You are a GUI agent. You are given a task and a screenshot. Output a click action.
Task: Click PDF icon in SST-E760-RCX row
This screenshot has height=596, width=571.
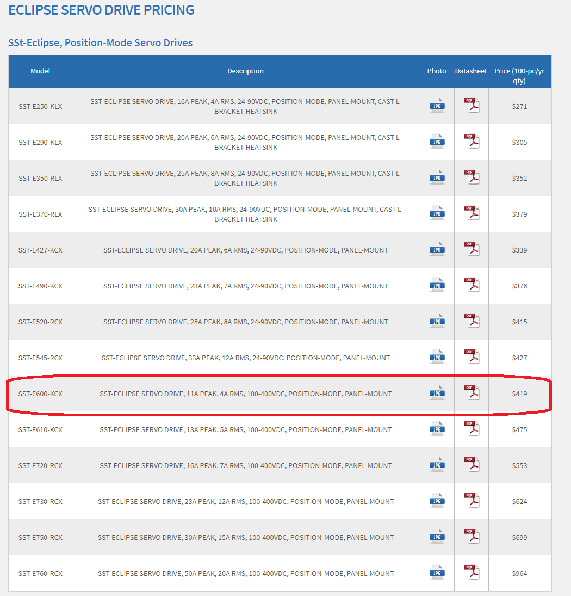[x=471, y=572]
